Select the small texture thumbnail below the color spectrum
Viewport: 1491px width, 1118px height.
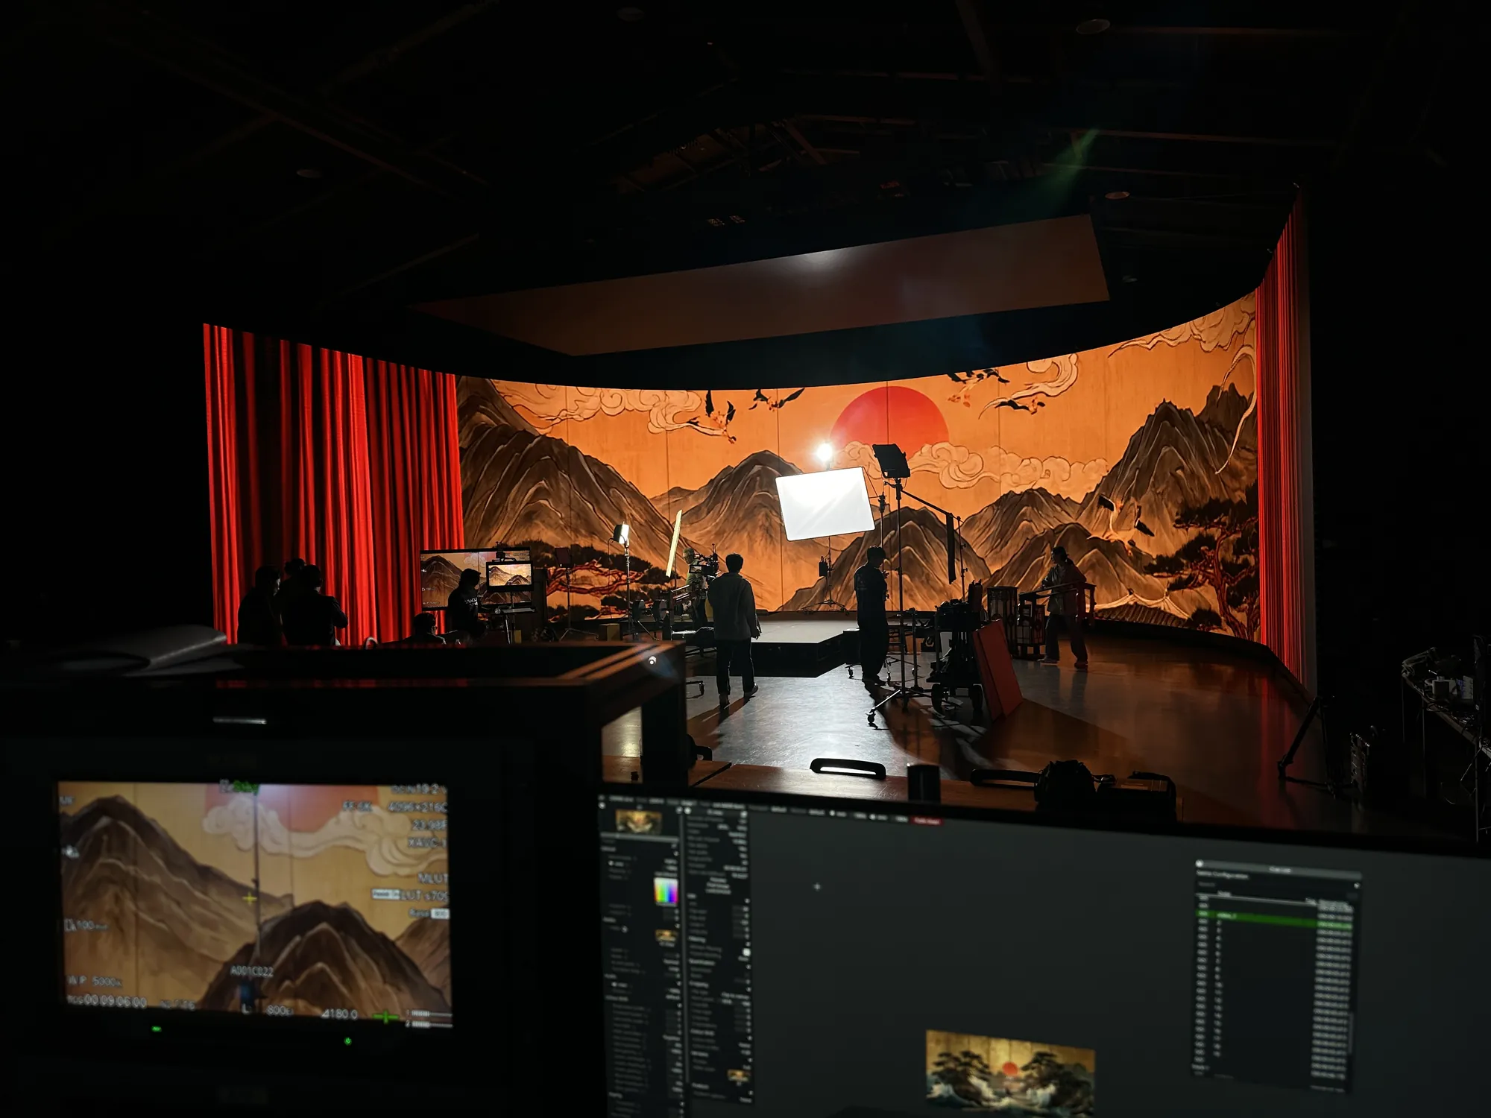click(665, 935)
